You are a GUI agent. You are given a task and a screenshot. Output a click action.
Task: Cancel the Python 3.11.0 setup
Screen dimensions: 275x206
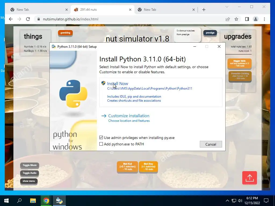pos(211,144)
